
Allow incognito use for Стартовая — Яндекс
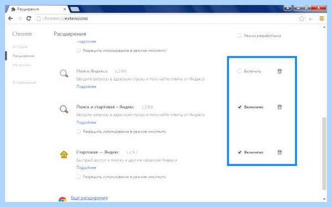click(79, 177)
